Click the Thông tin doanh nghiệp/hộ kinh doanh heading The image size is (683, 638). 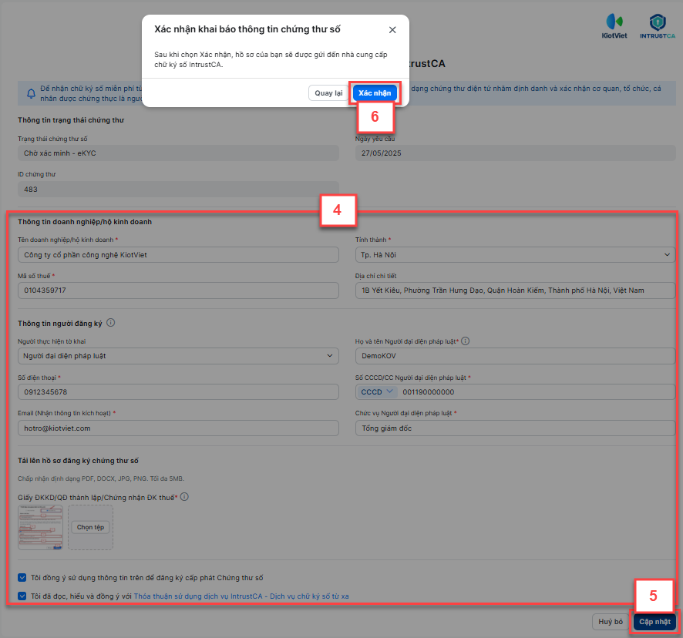[x=85, y=222]
